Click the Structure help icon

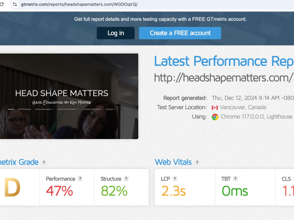click(126, 179)
